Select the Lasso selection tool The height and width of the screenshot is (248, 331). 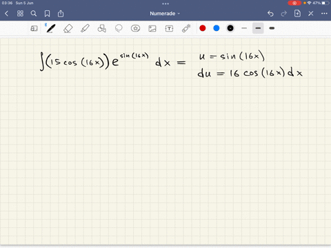click(x=119, y=28)
